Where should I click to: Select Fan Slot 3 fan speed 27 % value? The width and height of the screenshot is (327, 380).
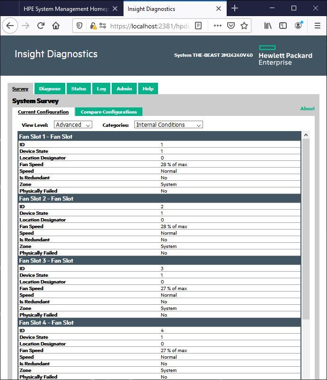tap(174, 288)
